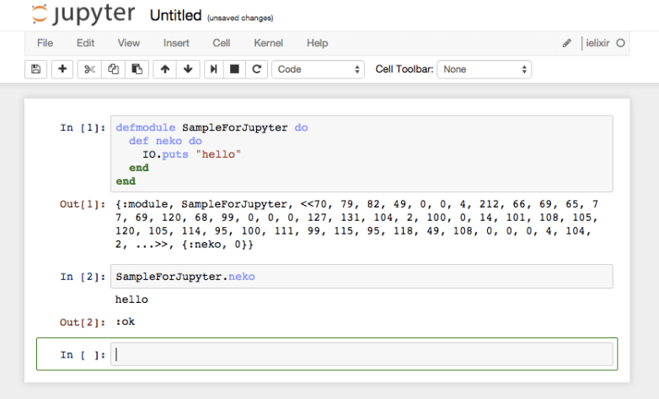Image resolution: width=659 pixels, height=399 pixels.
Task: Click the Cell Toolbar: label
Action: [x=404, y=69]
